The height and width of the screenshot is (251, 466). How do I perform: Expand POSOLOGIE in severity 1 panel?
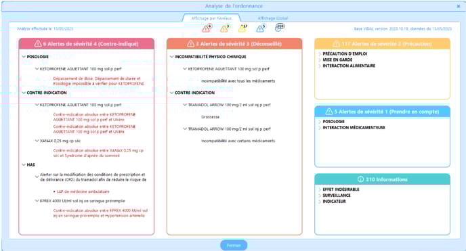[320, 122]
